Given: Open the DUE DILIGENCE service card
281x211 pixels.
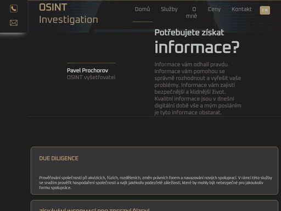Looking at the screenshot, I should [154, 170].
